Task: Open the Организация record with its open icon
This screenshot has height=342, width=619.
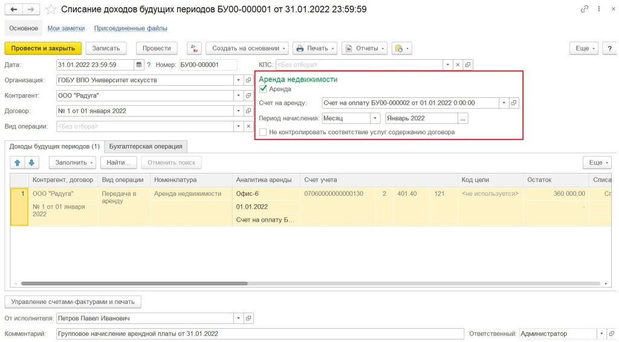Action: [x=248, y=80]
